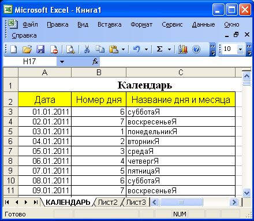Screen dimensions: 254x221
Task: Open Print Preview from the toolbar
Action: pos(70,49)
